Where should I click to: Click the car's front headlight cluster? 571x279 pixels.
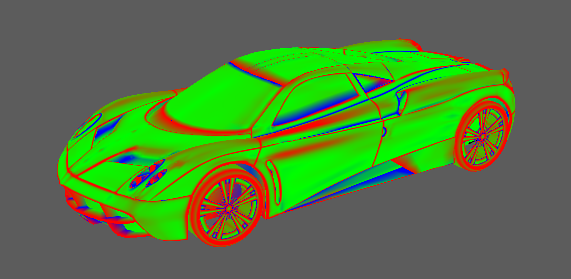148,174
